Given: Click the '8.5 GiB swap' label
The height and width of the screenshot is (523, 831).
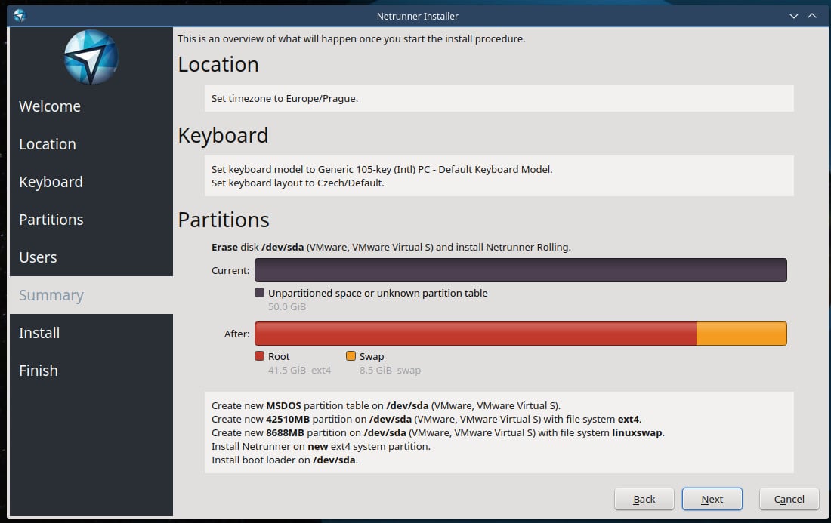Looking at the screenshot, I should pyautogui.click(x=390, y=370).
